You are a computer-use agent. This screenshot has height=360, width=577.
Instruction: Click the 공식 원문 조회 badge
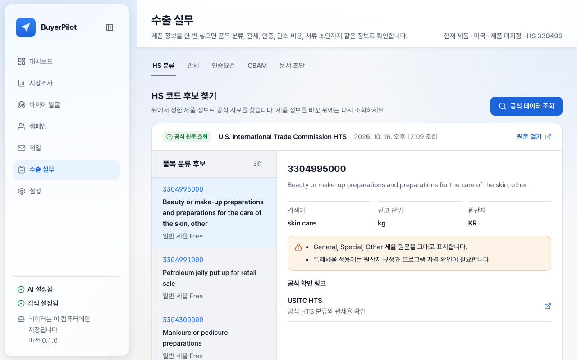click(187, 137)
